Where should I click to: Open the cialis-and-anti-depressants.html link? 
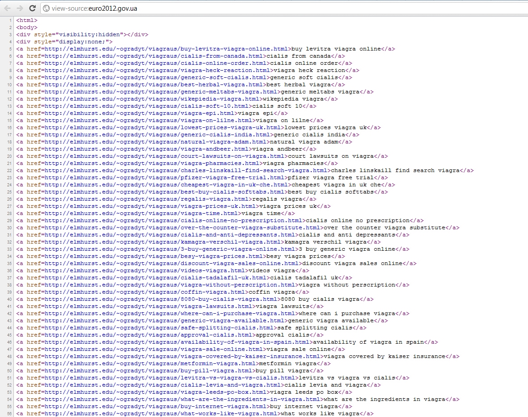click(x=170, y=235)
